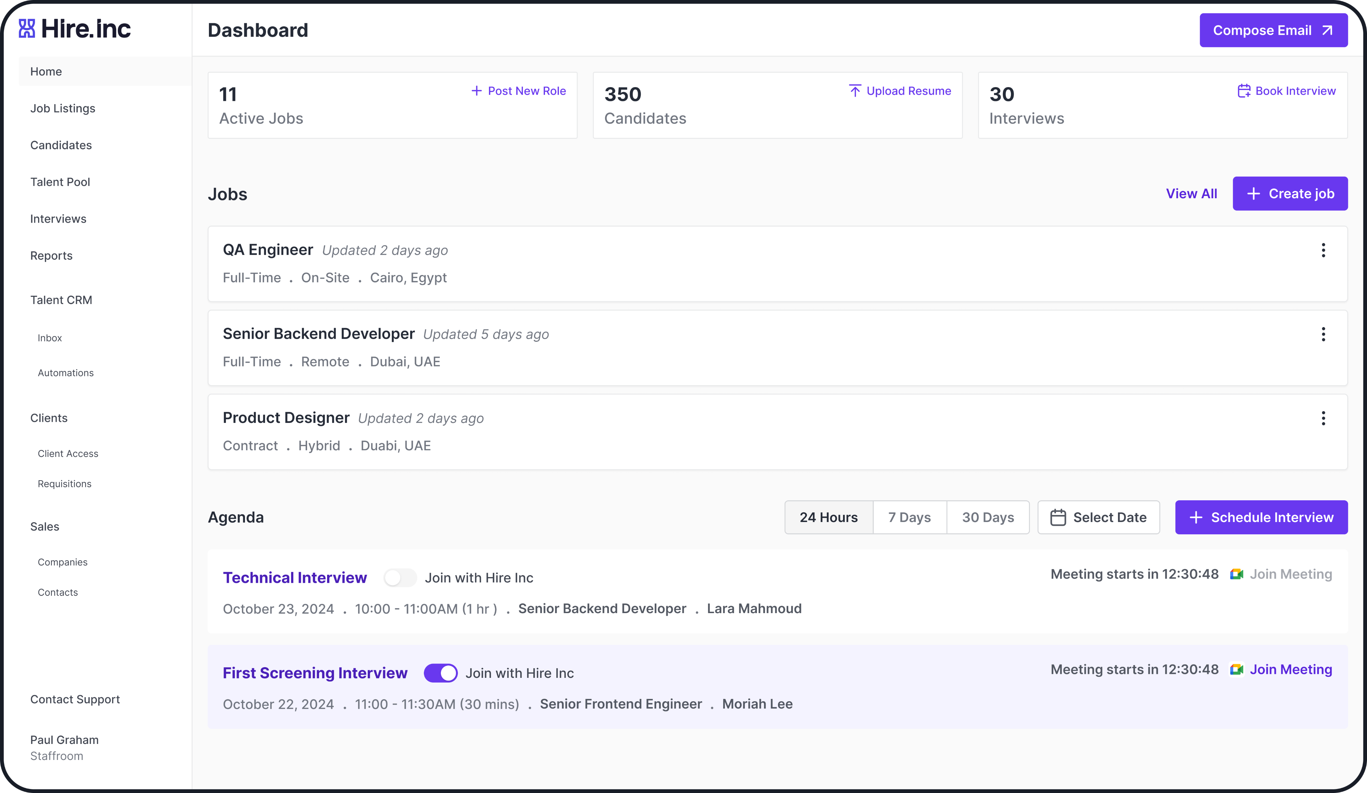
Task: Enable Join with Hire Inc for Technical Interview
Action: (400, 578)
